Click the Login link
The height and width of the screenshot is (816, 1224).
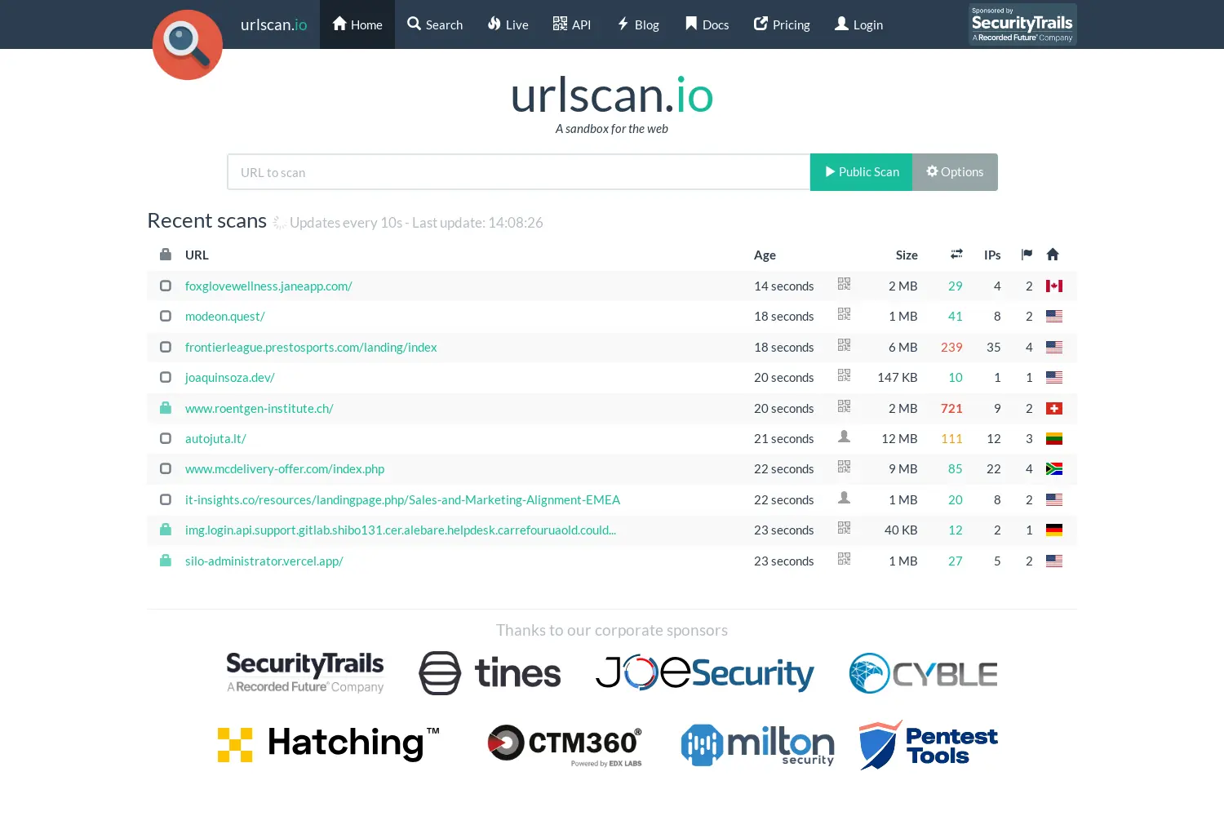858,24
